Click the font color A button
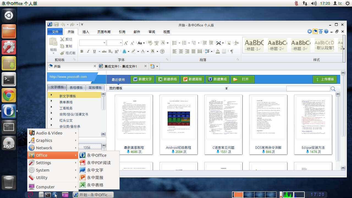The height and width of the screenshot is (198, 352). click(x=143, y=51)
